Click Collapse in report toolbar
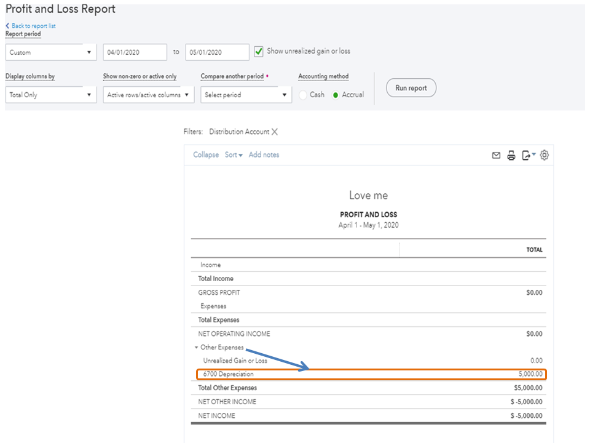Image resolution: width=590 pixels, height=443 pixels. [206, 155]
